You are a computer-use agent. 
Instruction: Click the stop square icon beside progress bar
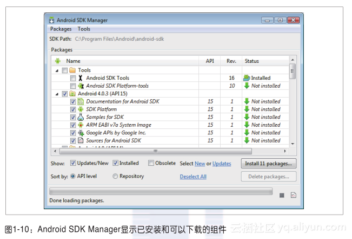tap(282, 195)
